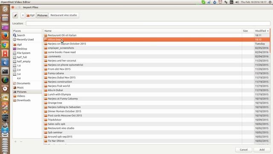Viewport: 273px width, 154px height.
Task: Select the Abu in Dubai folder
Action: [157, 90]
